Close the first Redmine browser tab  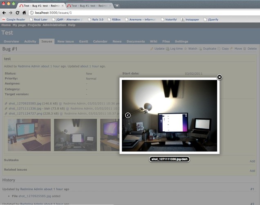click(63, 6)
